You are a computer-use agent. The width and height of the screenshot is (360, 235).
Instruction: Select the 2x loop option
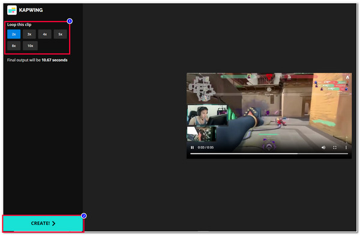coord(14,34)
